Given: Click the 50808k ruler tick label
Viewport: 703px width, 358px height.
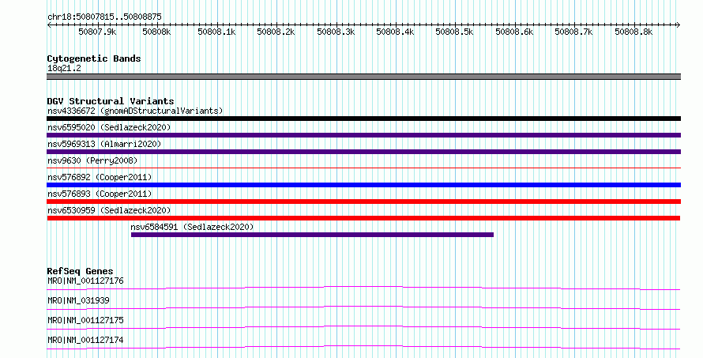Looking at the screenshot, I should (156, 32).
